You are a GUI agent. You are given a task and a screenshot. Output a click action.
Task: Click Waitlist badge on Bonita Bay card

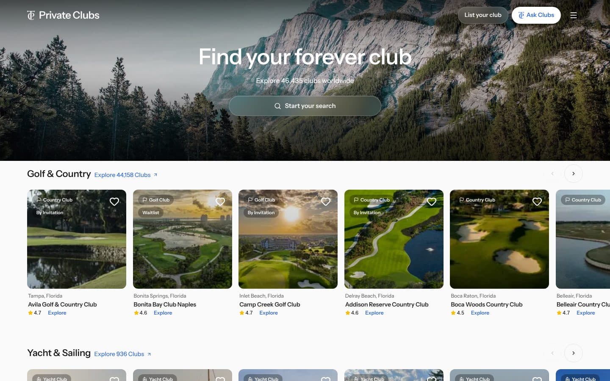tap(151, 213)
